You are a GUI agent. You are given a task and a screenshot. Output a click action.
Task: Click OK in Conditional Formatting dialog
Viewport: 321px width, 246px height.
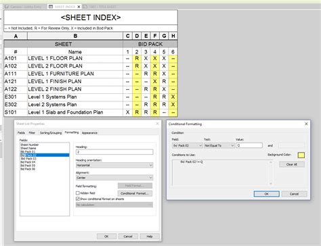tap(267, 194)
